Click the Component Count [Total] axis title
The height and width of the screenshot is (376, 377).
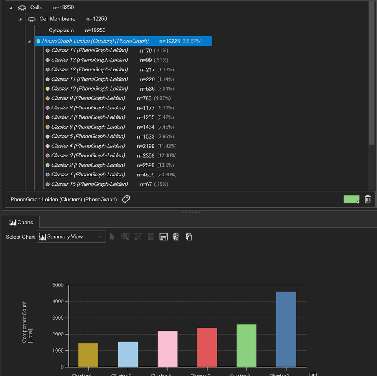pyautogui.click(x=27, y=322)
